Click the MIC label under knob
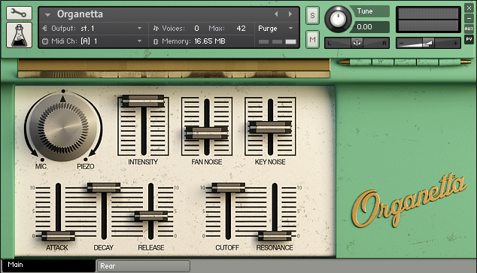 tap(41, 166)
